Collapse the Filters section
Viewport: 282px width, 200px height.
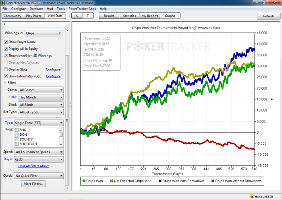click(x=5, y=83)
